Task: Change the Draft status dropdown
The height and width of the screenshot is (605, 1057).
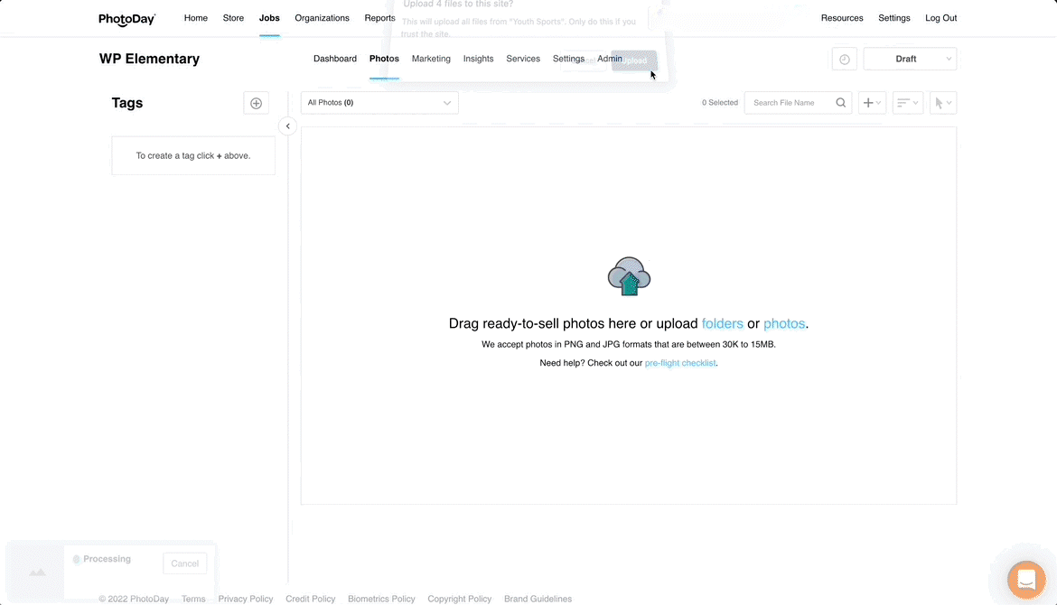Action: coord(910,59)
